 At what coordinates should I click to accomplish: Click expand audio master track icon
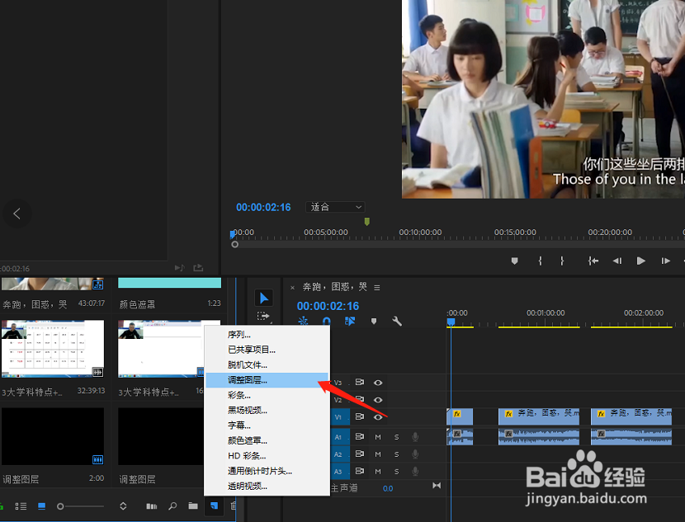tap(437, 486)
